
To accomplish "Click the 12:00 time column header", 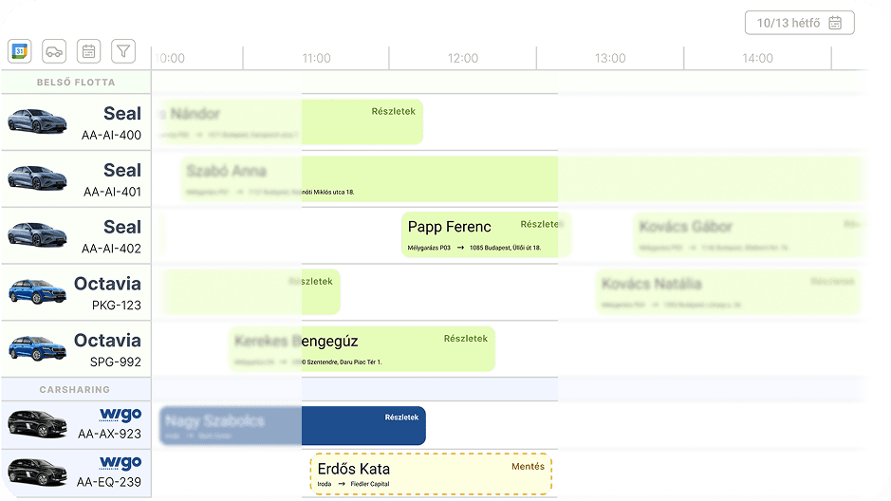I will pyautogui.click(x=462, y=59).
